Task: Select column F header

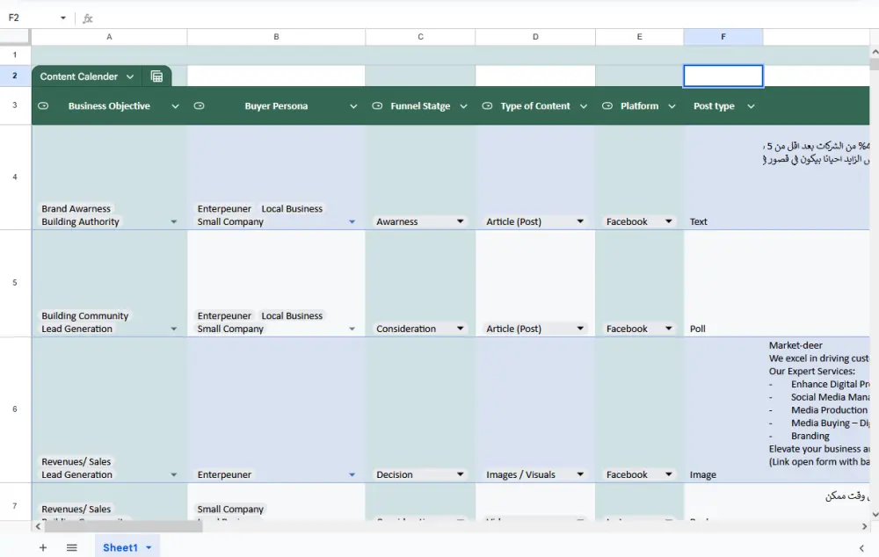Action: (x=723, y=36)
